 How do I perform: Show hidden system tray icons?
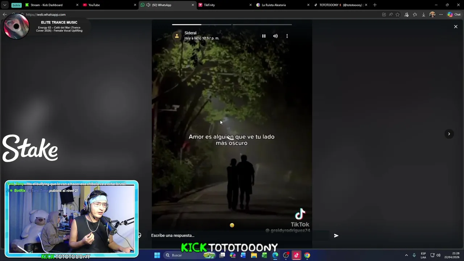pos(406,255)
